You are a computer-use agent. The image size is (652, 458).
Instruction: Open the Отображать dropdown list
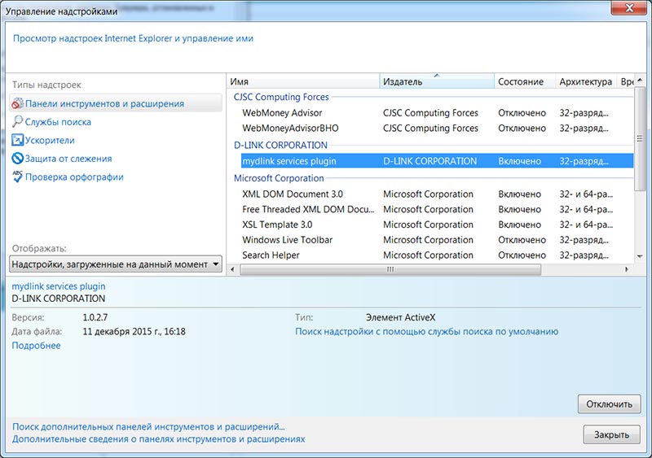116,264
